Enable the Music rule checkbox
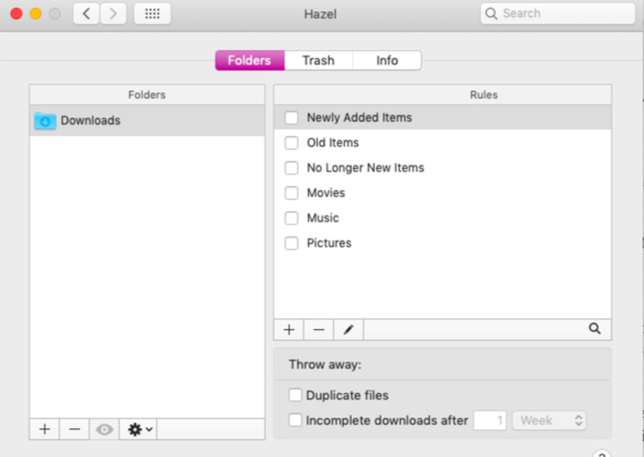The image size is (644, 457). [x=292, y=218]
